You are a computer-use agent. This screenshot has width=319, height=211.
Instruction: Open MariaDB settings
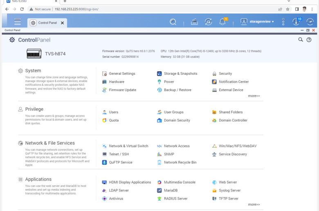(167, 191)
